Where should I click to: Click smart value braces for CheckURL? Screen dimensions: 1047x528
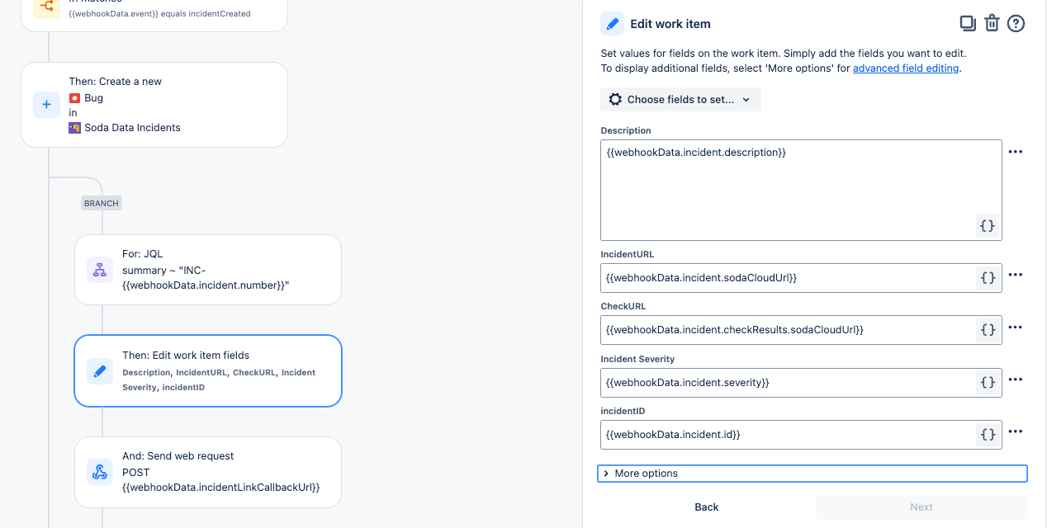coord(987,330)
